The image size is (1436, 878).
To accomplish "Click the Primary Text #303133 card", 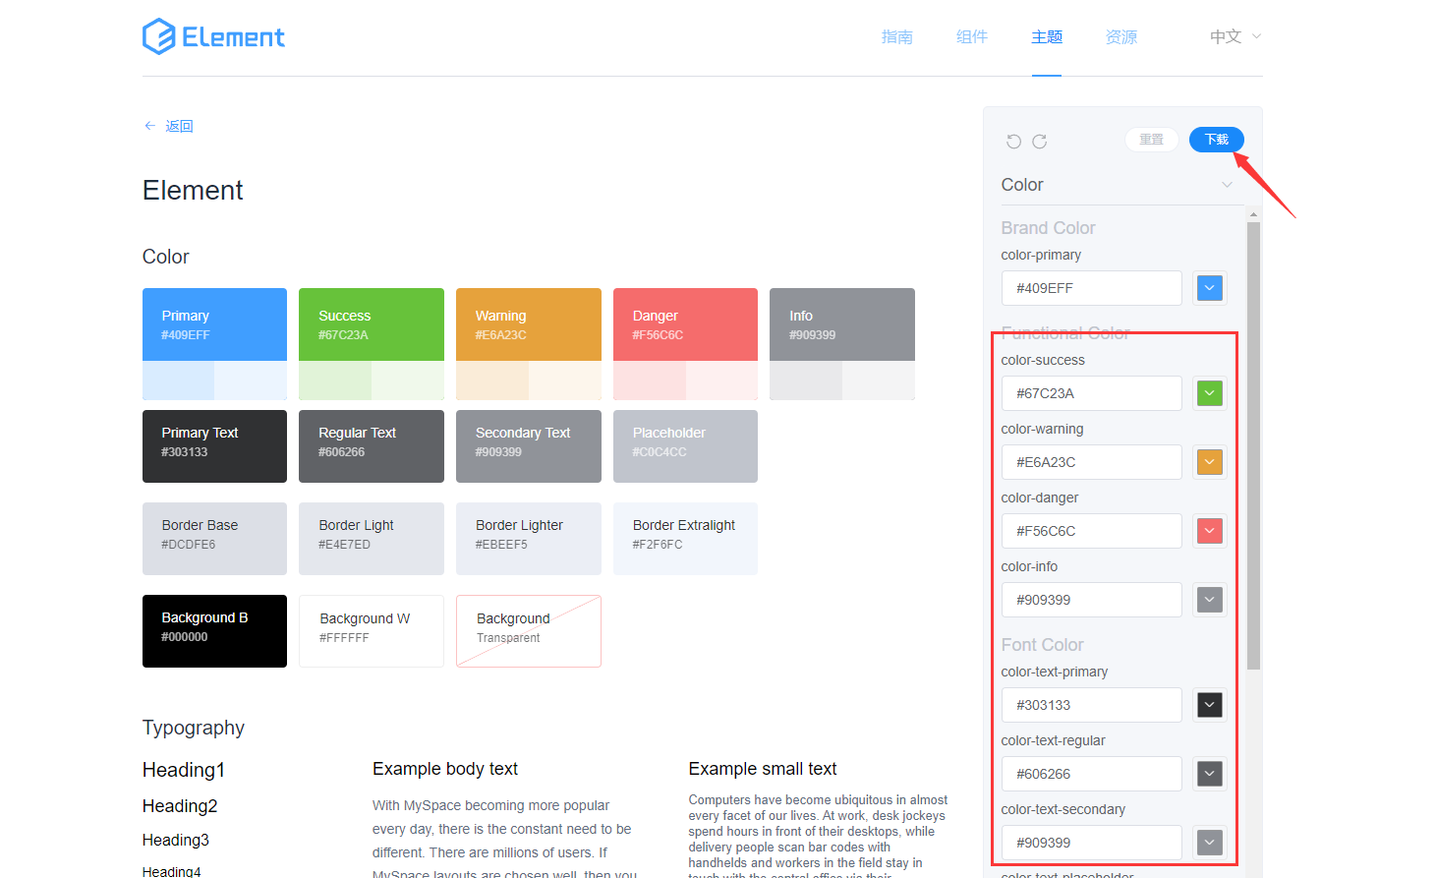I will [x=214, y=446].
